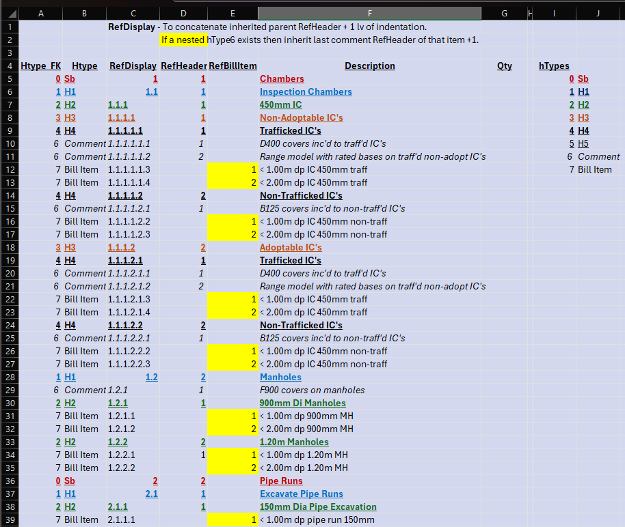
Task: Click the 'RefHeader' heading cell
Action: pos(184,66)
